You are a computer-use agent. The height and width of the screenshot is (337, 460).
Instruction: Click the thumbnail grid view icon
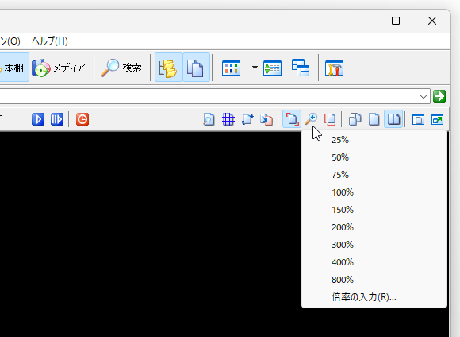tap(231, 68)
